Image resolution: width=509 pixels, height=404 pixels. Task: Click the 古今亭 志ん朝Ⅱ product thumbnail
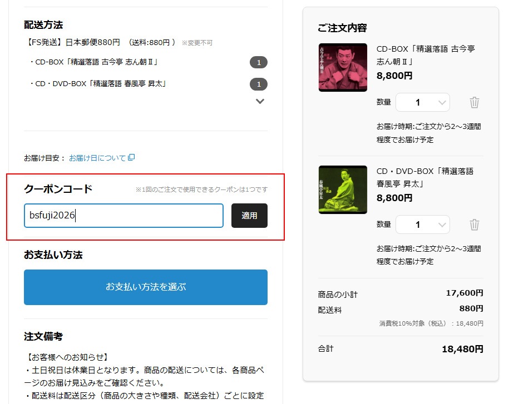pos(343,67)
